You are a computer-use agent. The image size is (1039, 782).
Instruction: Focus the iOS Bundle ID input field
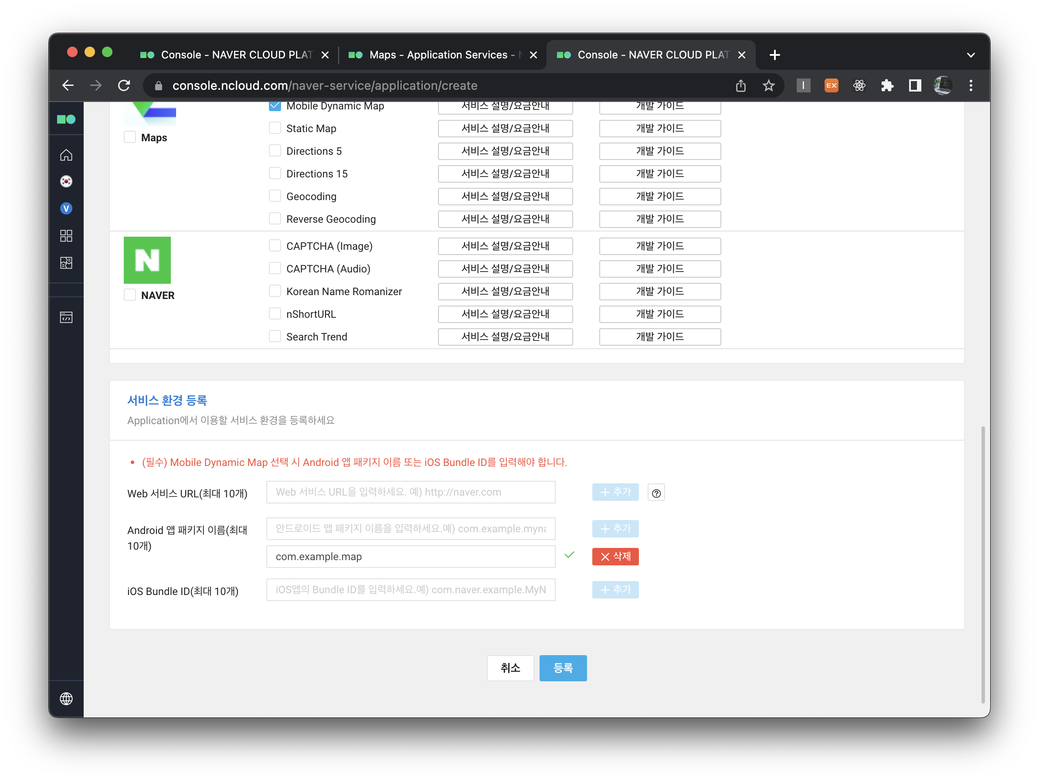(x=411, y=590)
